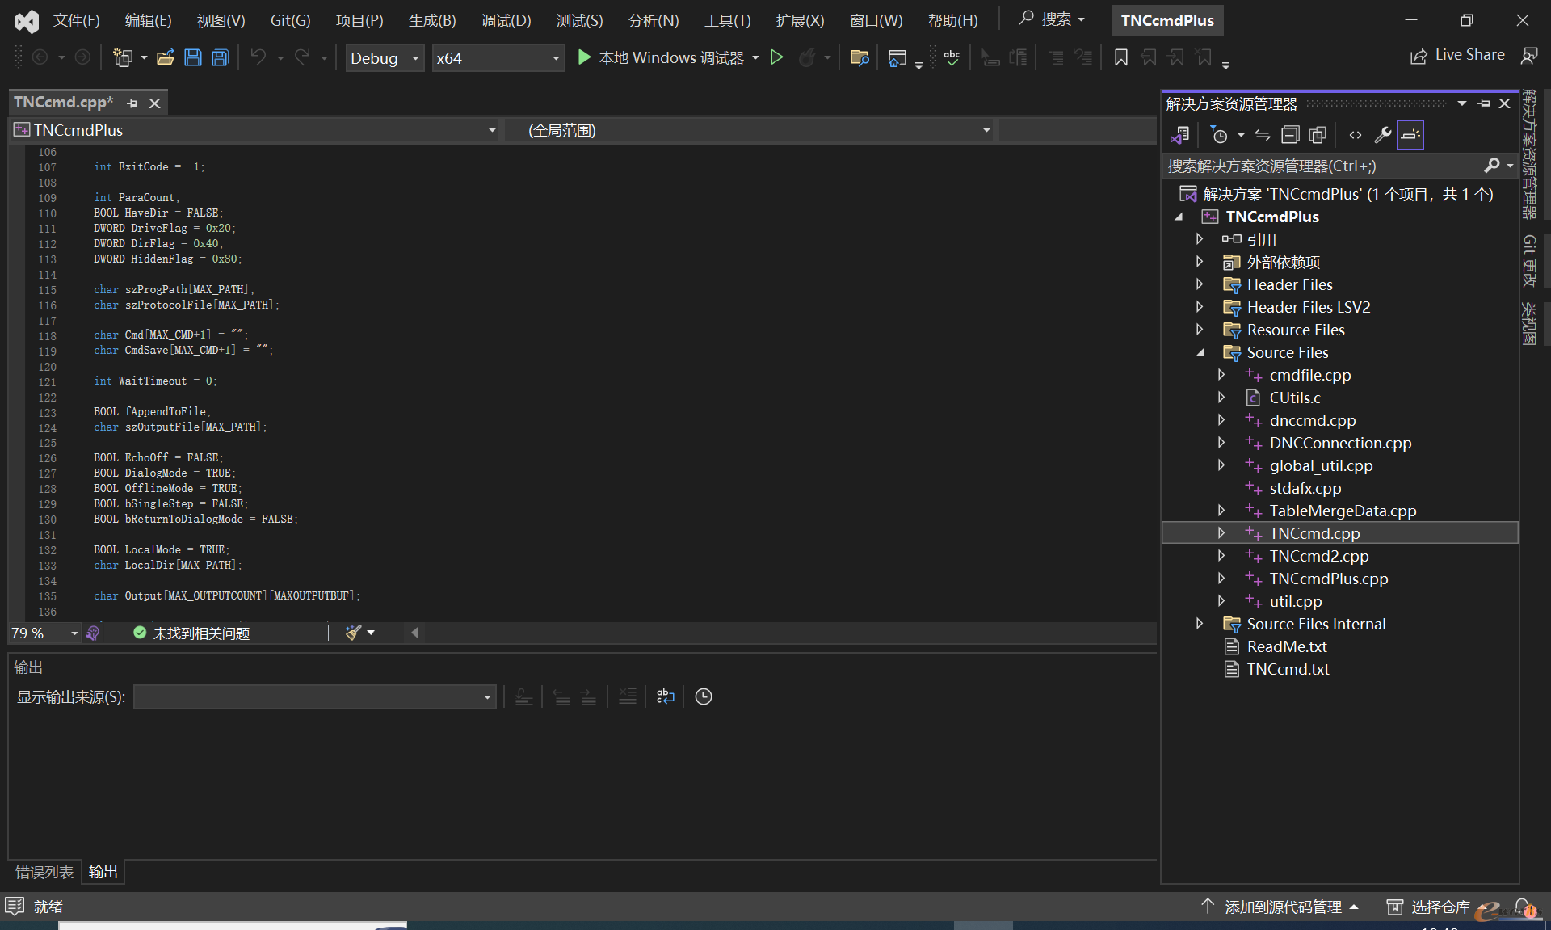Select TNCcmdPlus.cpp in Solution Explorer
This screenshot has height=930, width=1551.
click(1329, 579)
